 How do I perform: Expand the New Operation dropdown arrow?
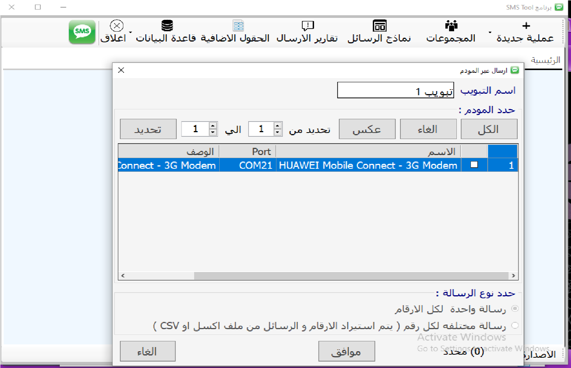490,32
